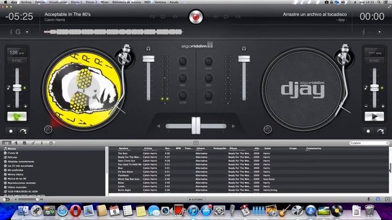Screen dimensions: 392x220
Task: Open the Disco 1 menu
Action: (x=76, y=2)
